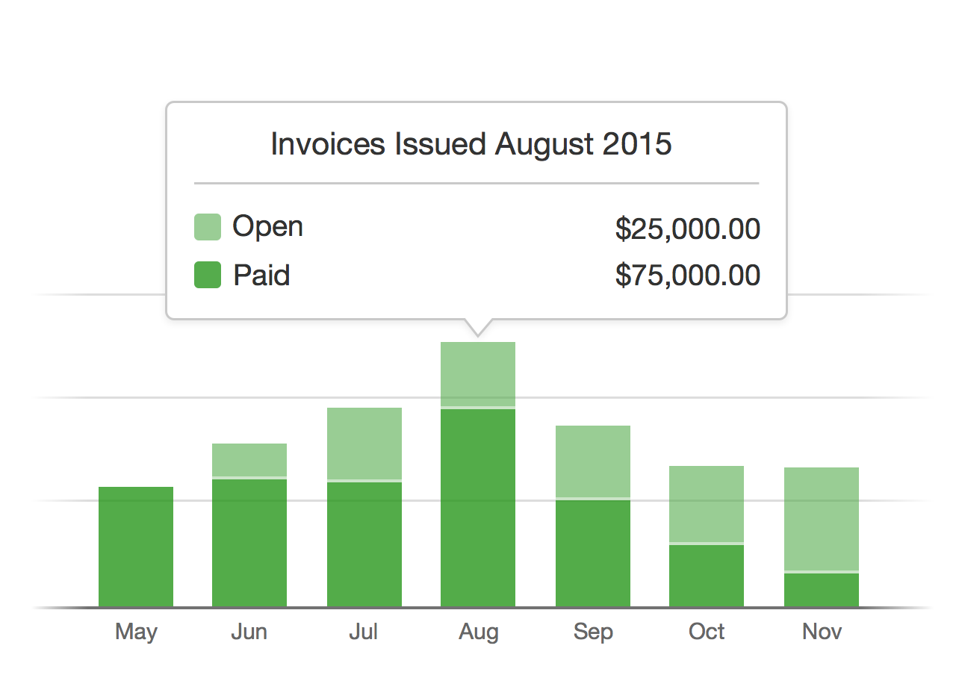Click the $25,000.00 Open amount
956x678 pixels.
tap(687, 229)
